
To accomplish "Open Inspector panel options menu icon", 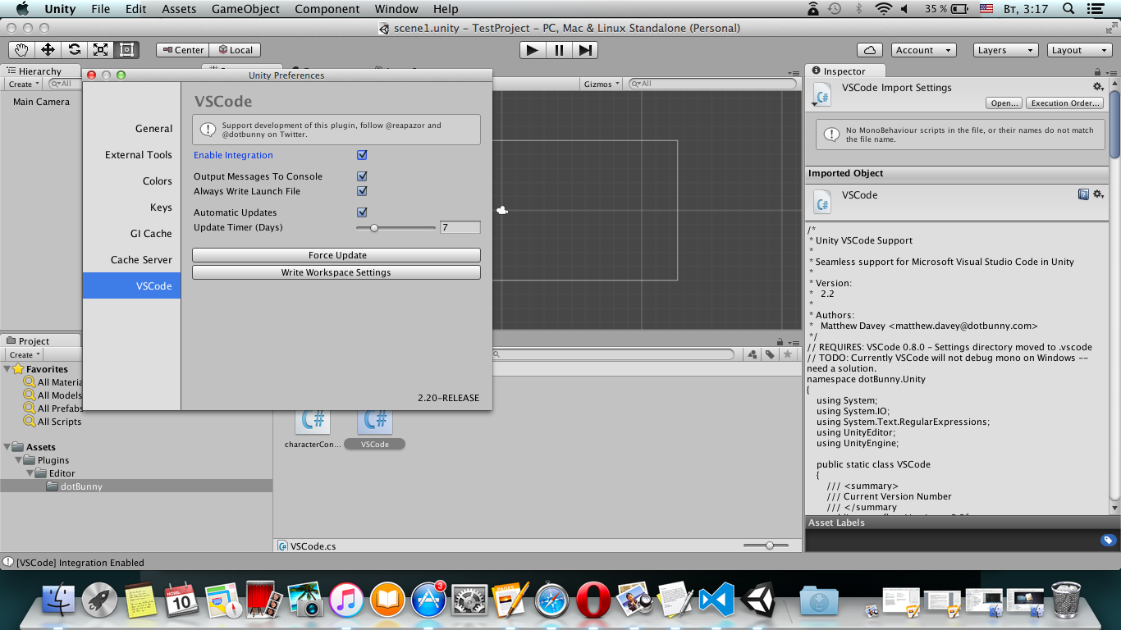I will [x=1113, y=72].
